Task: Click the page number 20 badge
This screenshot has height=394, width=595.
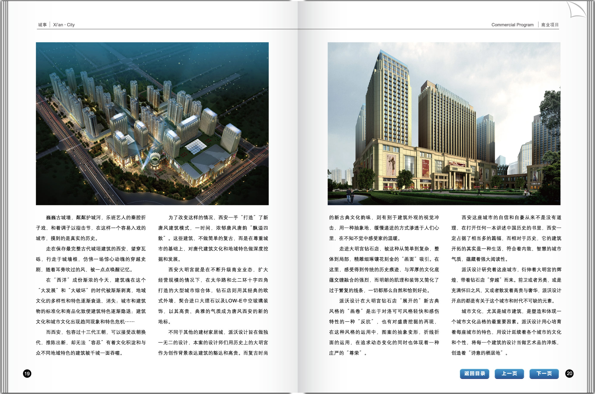Action: [569, 373]
